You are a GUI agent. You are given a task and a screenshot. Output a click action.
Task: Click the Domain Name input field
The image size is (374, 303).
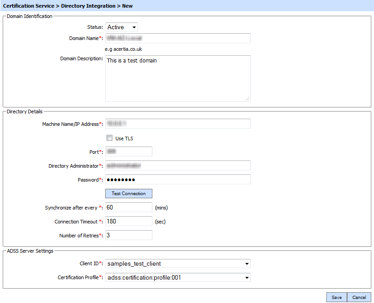pyautogui.click(x=178, y=38)
